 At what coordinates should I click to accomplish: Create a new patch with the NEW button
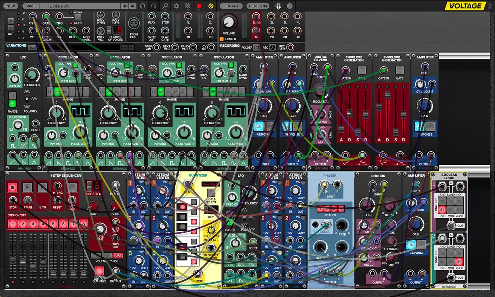[10, 6]
